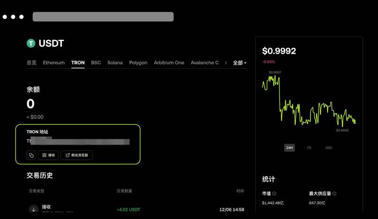Screen dimensions: 378x219
Task: Open the Polygon network tab
Action: (138, 63)
